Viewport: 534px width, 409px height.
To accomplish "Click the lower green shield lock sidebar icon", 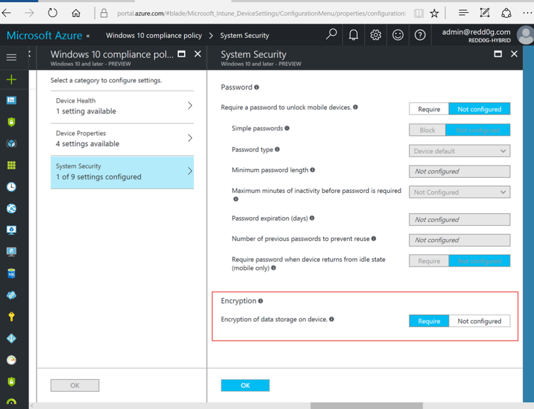I will tap(11, 382).
